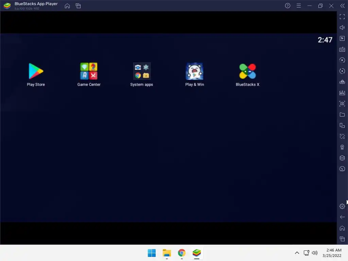Take a screenshot with the camera icon

pos(342,104)
